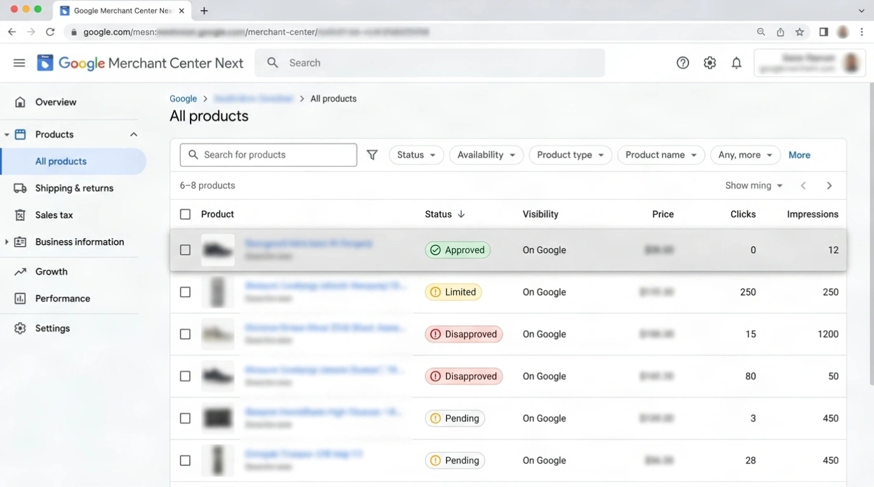The height and width of the screenshot is (487, 874).
Task: Sort by Status using the arrow
Action: pyautogui.click(x=461, y=214)
